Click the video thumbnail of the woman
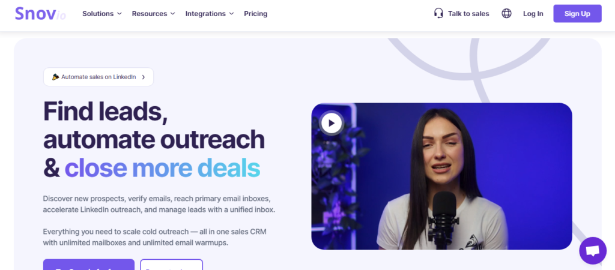The height and width of the screenshot is (270, 615). (x=441, y=176)
